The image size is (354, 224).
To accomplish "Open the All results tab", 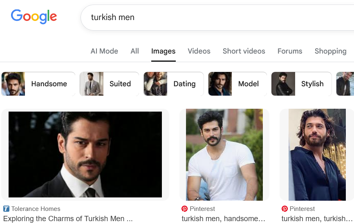I will click(x=135, y=51).
